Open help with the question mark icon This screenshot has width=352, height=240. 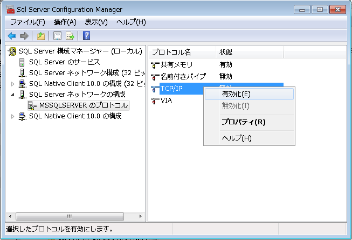tap(86, 36)
